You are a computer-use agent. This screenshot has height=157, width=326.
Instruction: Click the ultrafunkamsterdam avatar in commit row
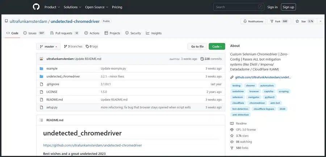42,59
